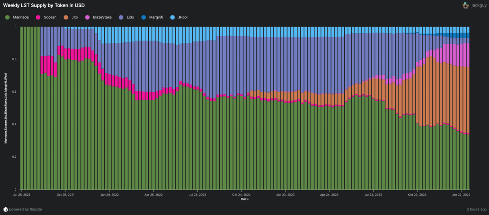Click the Jul 25, 2022 axis label
489x215 pixels.
pos(197,195)
